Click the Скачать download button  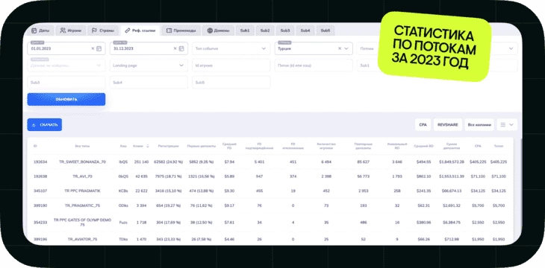[x=45, y=125]
